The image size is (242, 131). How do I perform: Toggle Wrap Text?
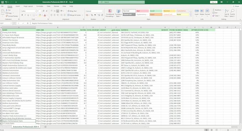[72, 11]
